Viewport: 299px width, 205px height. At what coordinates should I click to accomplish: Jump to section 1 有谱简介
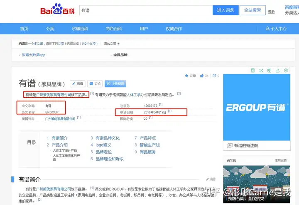tap(59, 138)
